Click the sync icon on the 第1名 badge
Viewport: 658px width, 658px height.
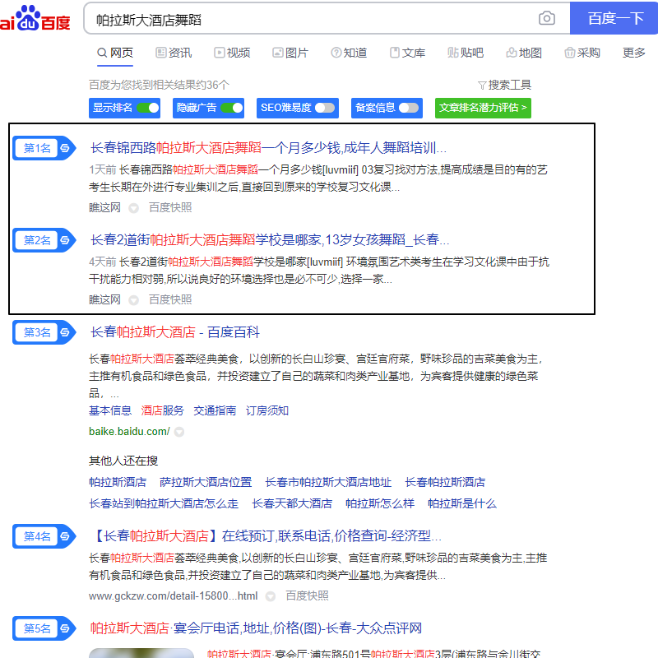(x=65, y=148)
